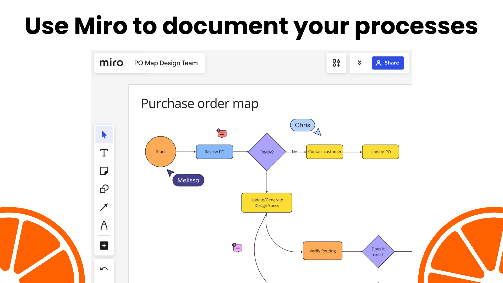Pick the Sticky note tool

(104, 171)
